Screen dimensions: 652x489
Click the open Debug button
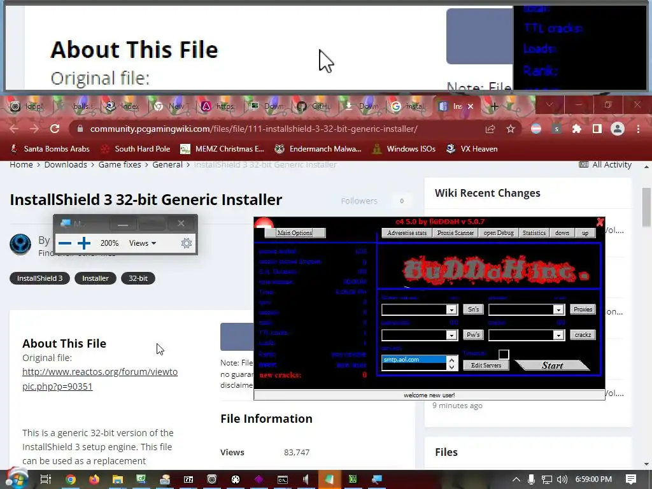click(499, 233)
